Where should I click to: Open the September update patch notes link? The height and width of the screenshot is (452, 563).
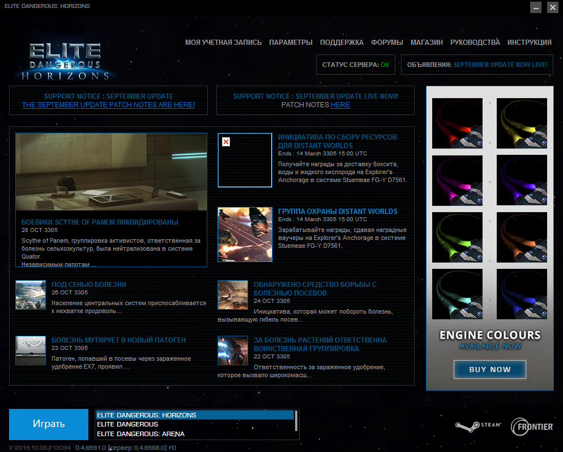[108, 105]
